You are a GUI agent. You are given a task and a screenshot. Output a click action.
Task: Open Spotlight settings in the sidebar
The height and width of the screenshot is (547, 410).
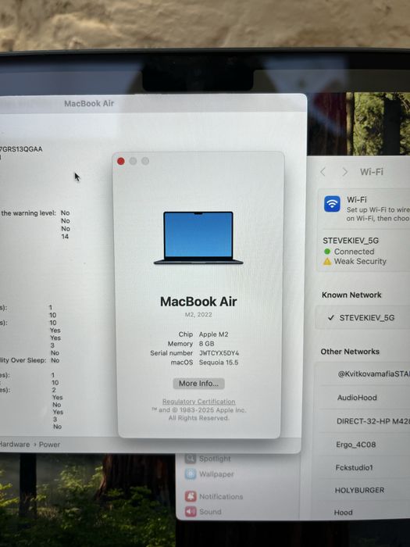pyautogui.click(x=208, y=459)
